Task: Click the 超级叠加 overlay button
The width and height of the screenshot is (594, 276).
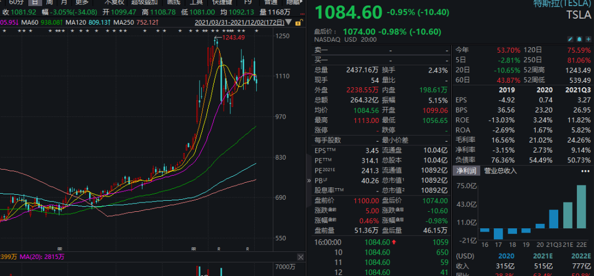Action: coord(145,2)
